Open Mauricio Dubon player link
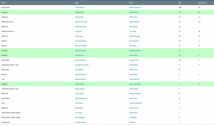This screenshot has height=125, width=214. click(x=81, y=26)
